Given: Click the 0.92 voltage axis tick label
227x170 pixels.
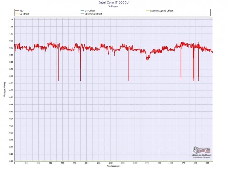Looking at the screenshot, I should (x=11, y=48).
